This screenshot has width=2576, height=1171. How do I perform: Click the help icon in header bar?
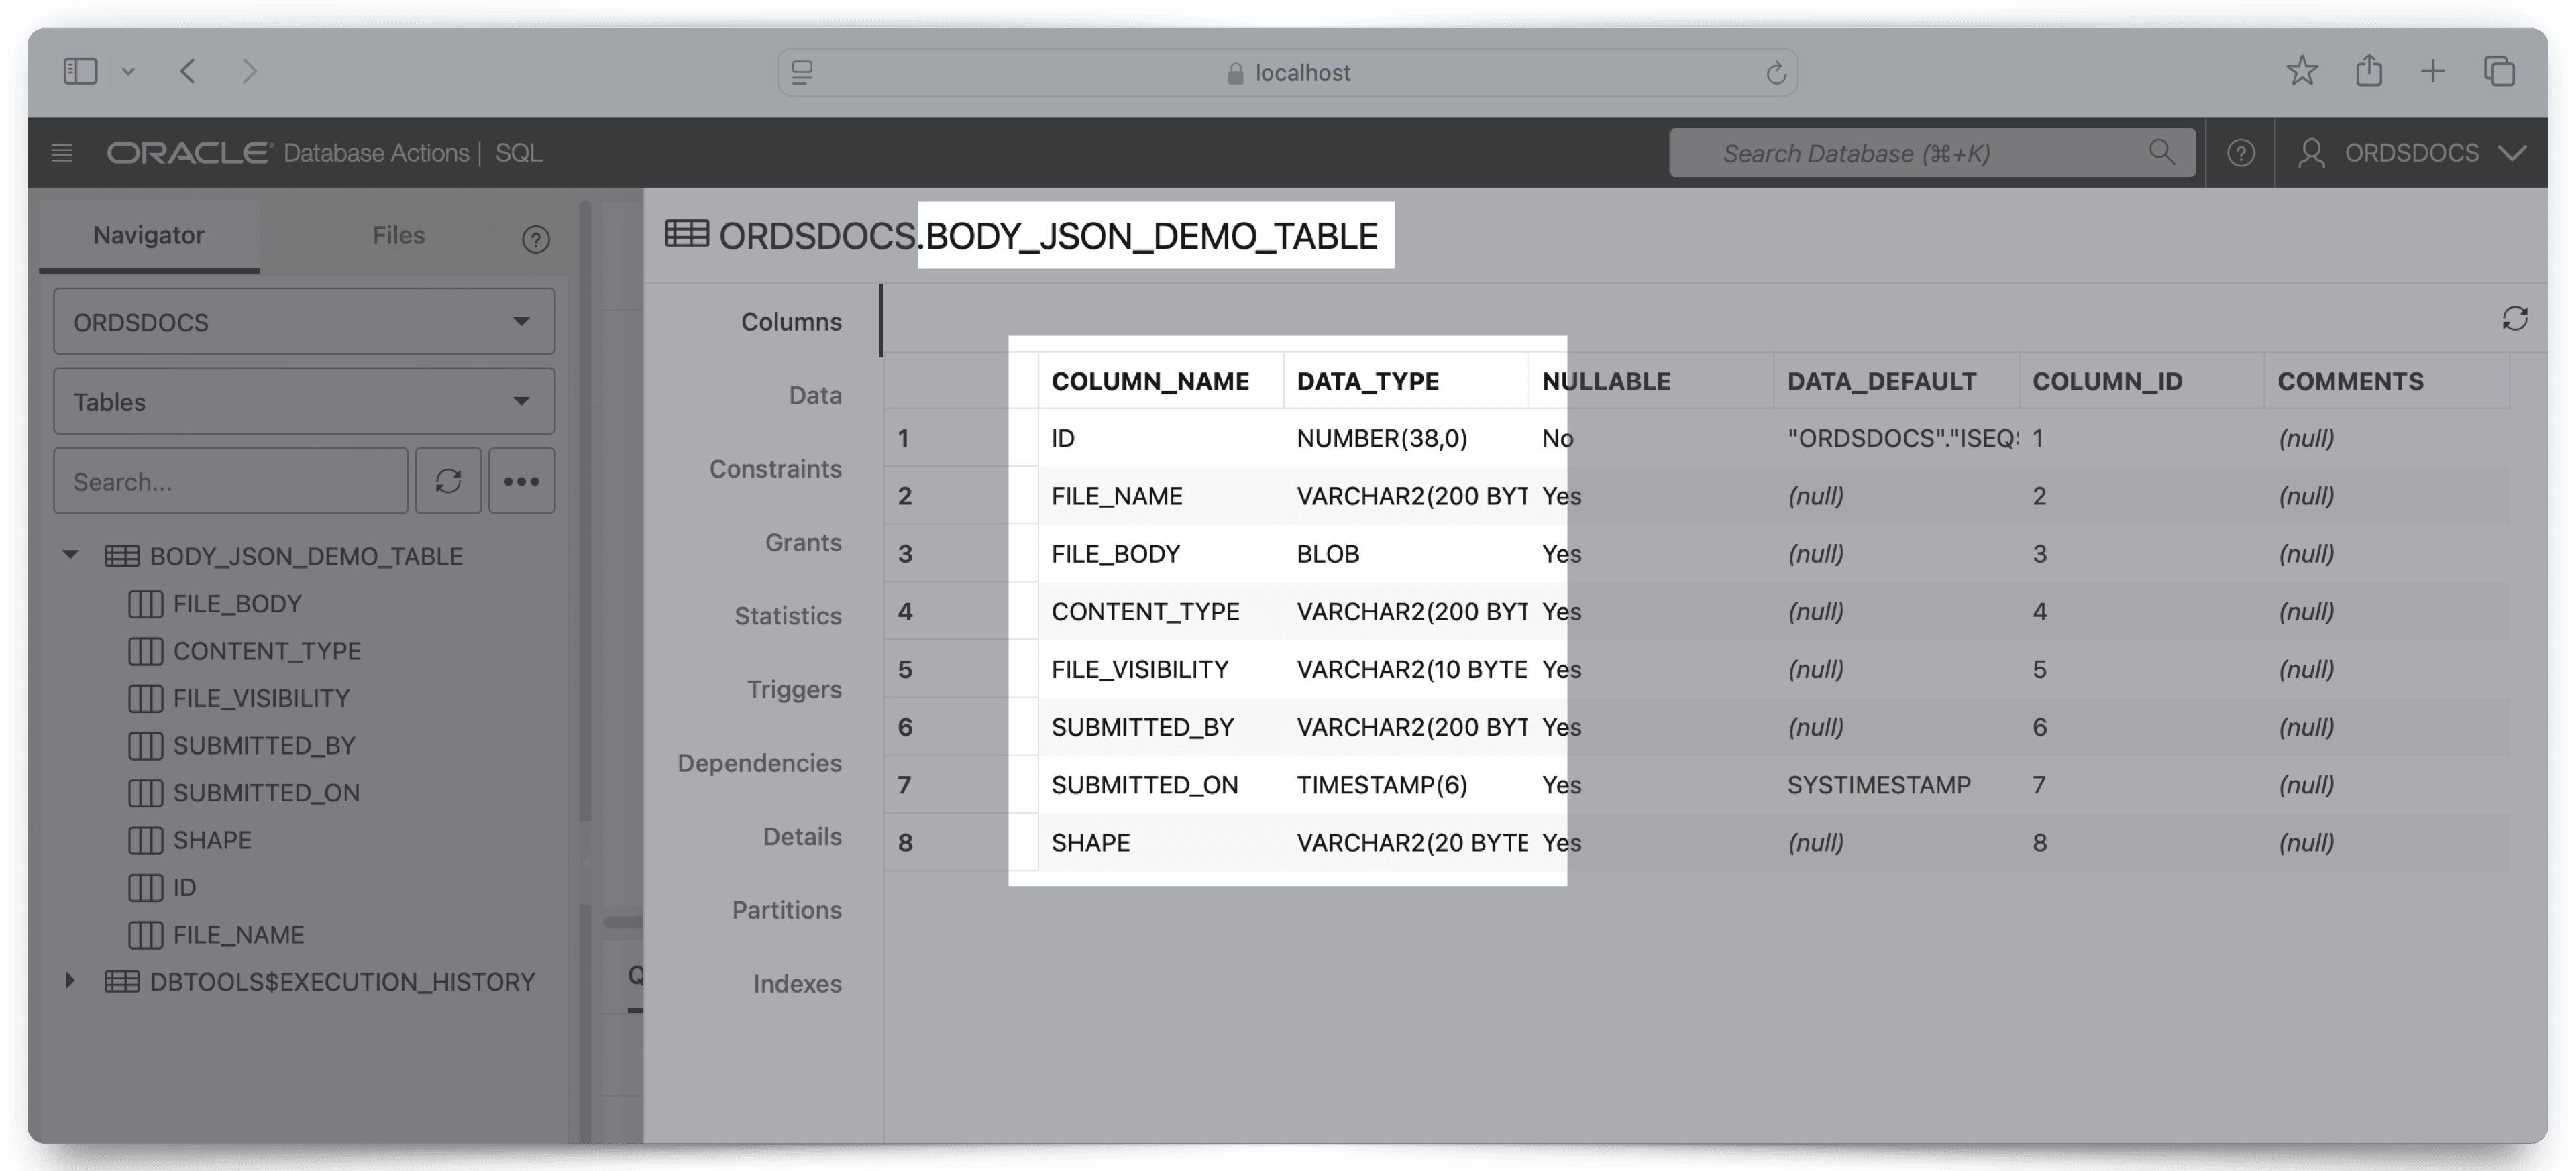click(x=2240, y=153)
